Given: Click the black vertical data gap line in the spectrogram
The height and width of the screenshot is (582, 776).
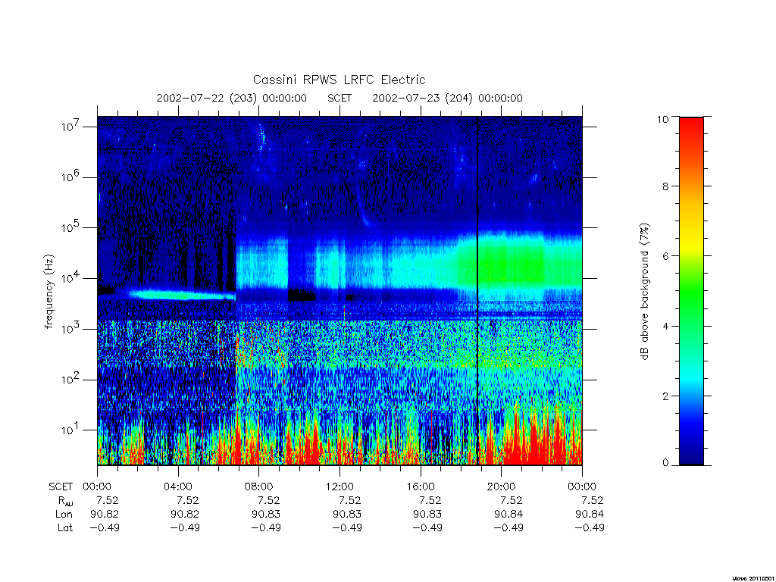Looking at the screenshot, I should 477,291.
